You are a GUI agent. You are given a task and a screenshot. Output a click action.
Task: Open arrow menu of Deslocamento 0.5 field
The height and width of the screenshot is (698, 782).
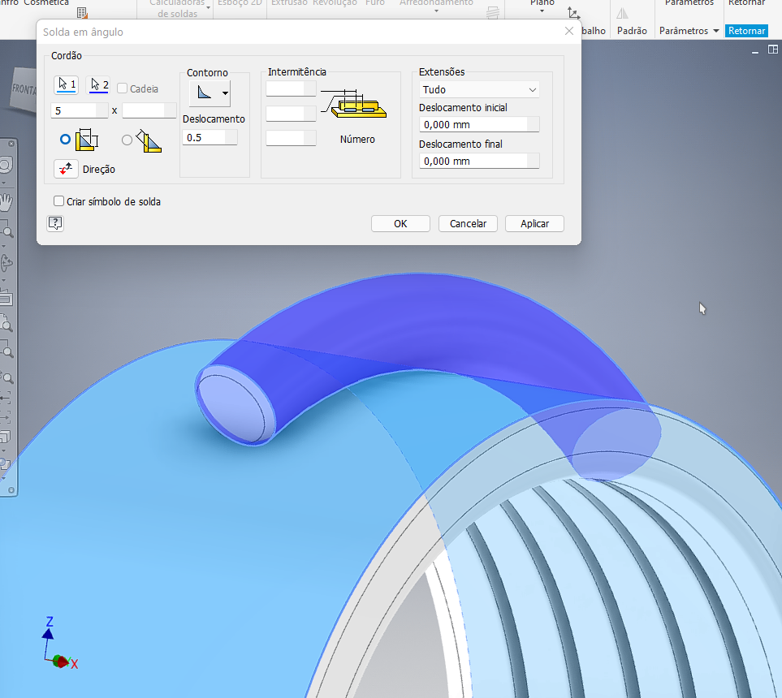(x=231, y=138)
